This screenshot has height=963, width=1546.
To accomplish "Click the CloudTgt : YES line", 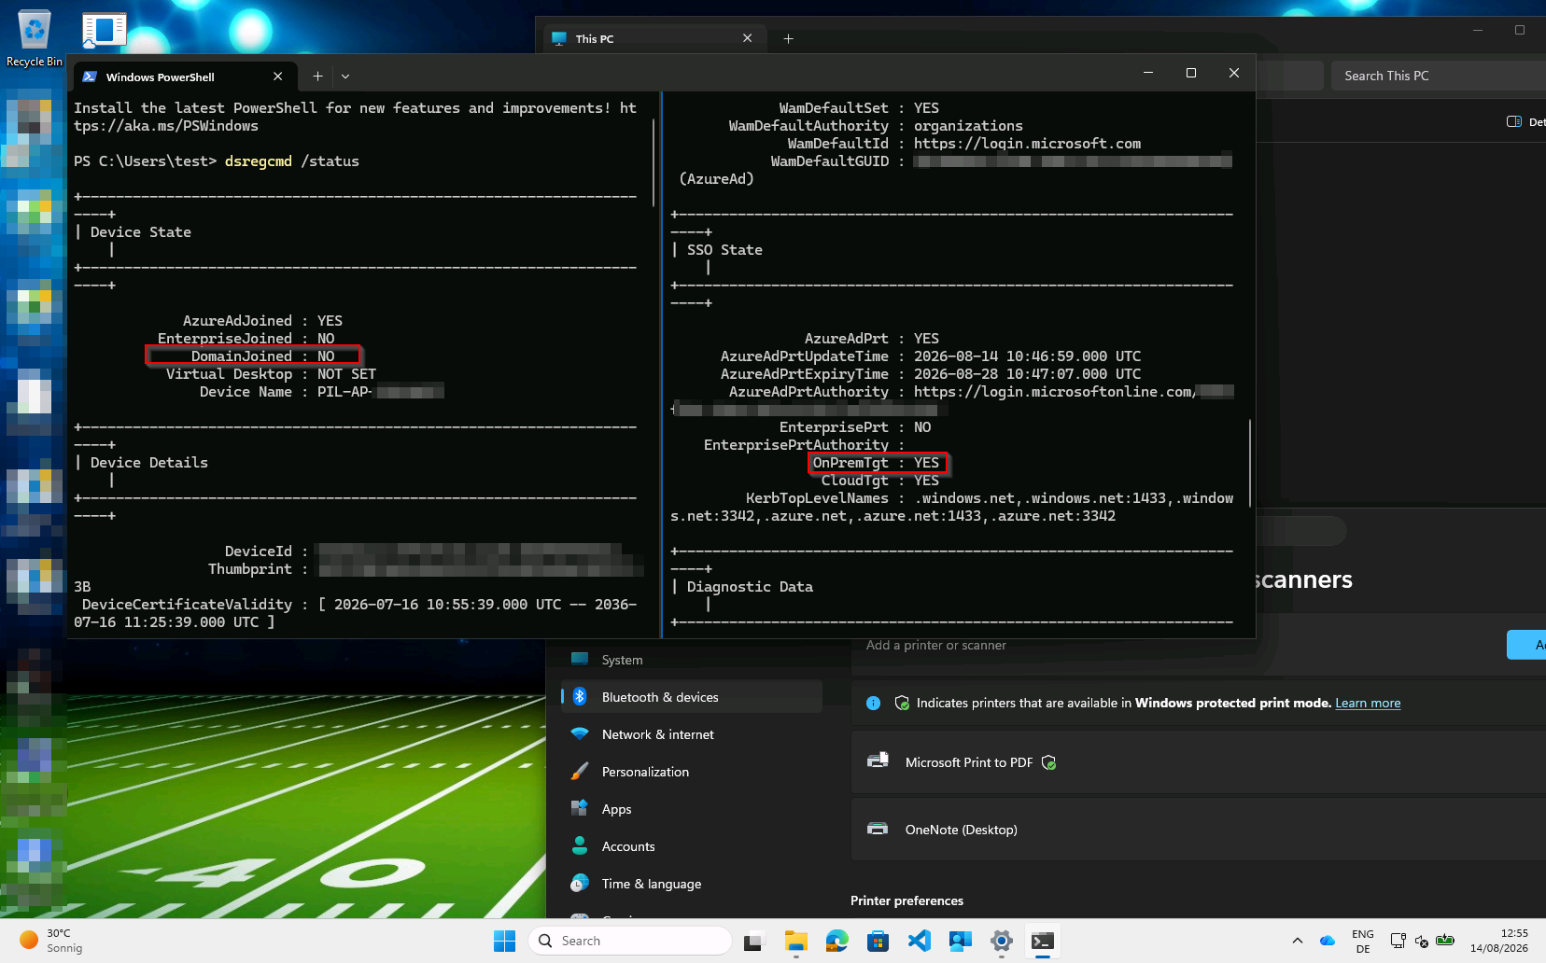I will click(x=879, y=480).
